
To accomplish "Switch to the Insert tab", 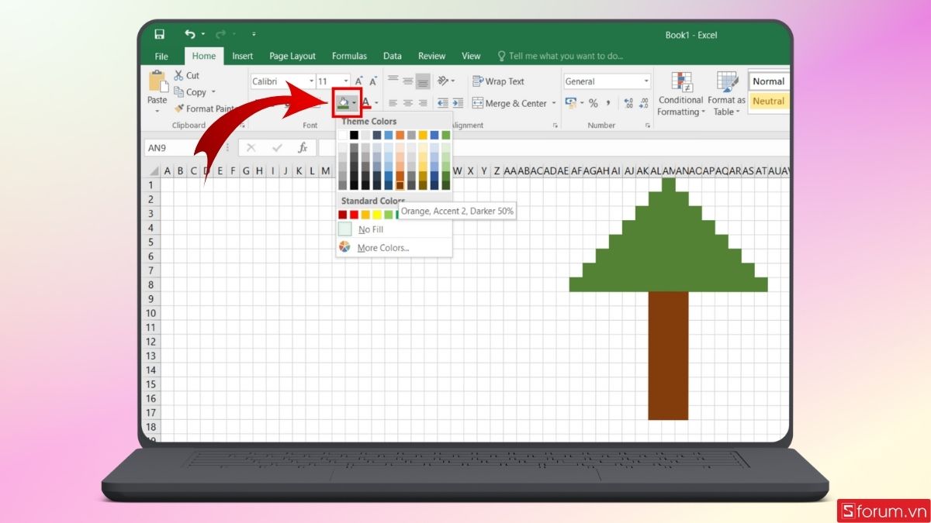I will point(243,56).
